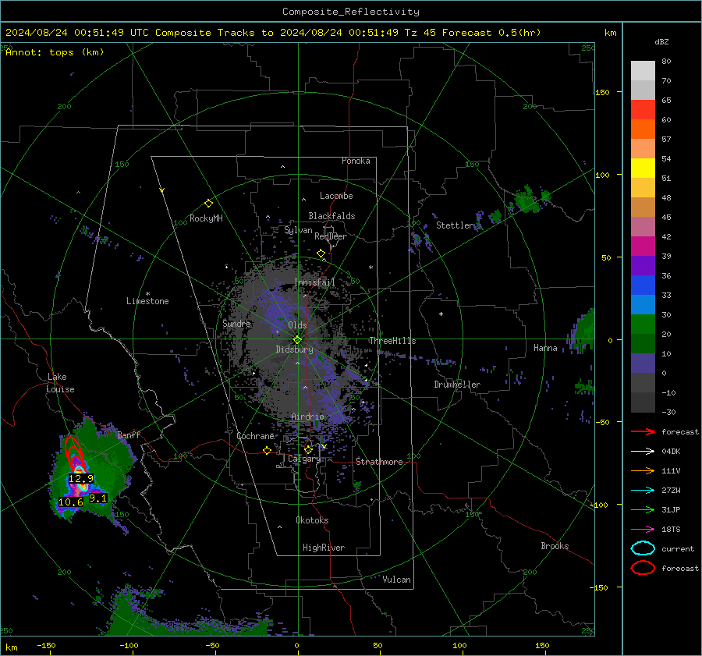Image resolution: width=702 pixels, height=656 pixels.
Task: Click the dBZ heading above color scale
Action: point(661,41)
